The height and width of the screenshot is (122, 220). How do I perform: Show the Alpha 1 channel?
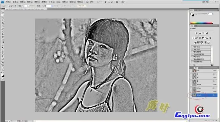tap(191, 88)
